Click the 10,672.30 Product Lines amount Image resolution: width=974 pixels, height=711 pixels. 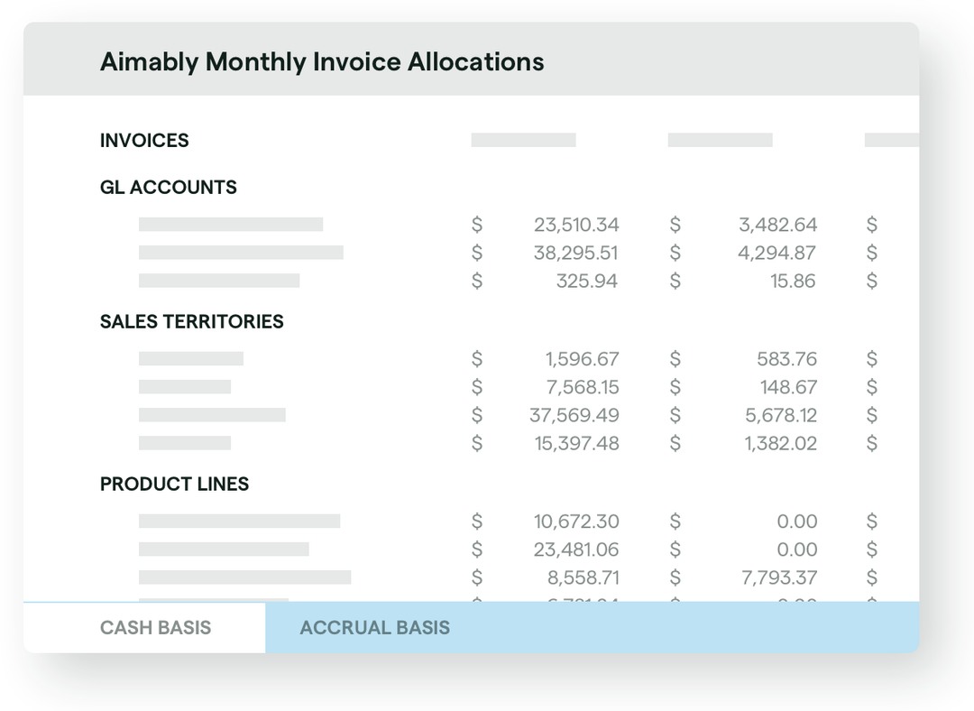pos(577,521)
